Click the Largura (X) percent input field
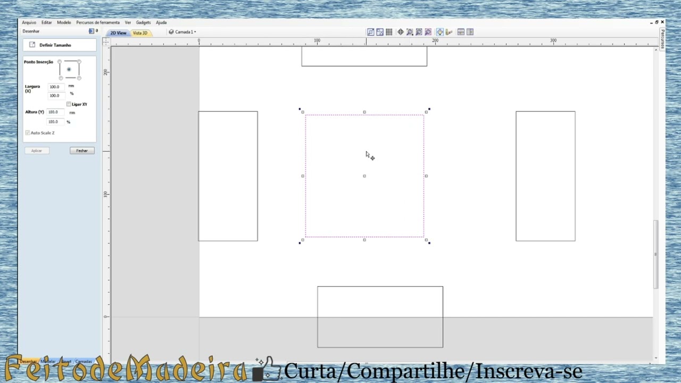The width and height of the screenshot is (681, 383). click(x=55, y=96)
